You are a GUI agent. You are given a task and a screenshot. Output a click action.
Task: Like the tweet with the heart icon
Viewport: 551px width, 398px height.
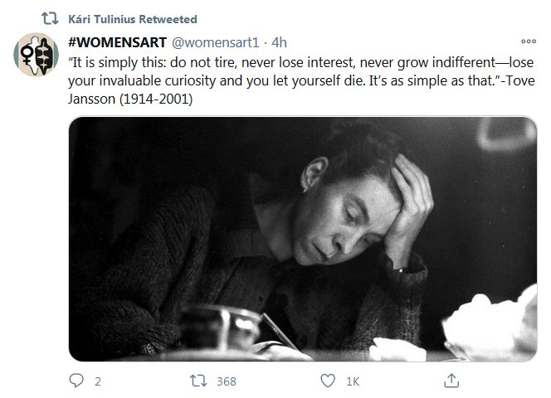click(x=328, y=381)
